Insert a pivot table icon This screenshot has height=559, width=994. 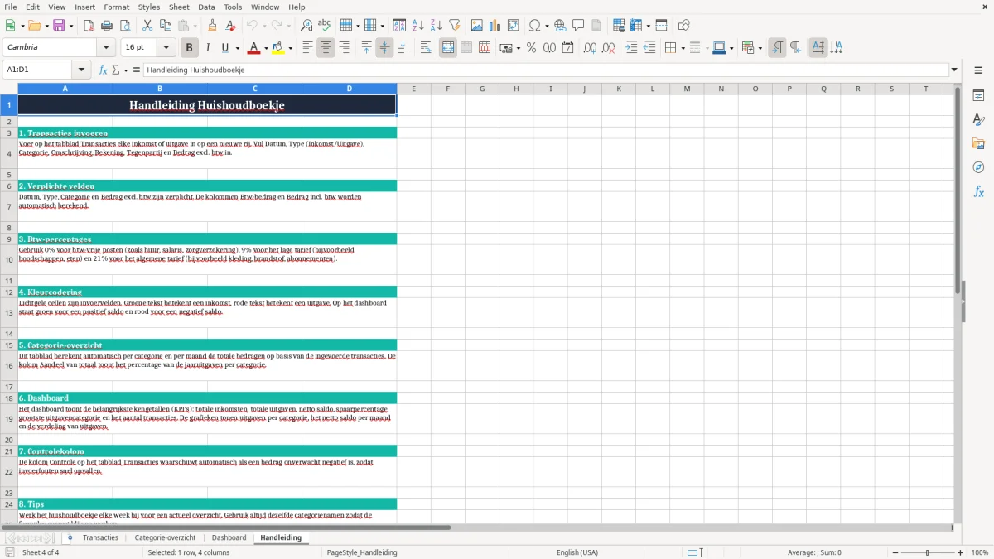click(514, 26)
